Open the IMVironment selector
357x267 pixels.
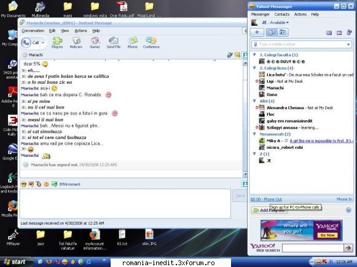coord(67,184)
